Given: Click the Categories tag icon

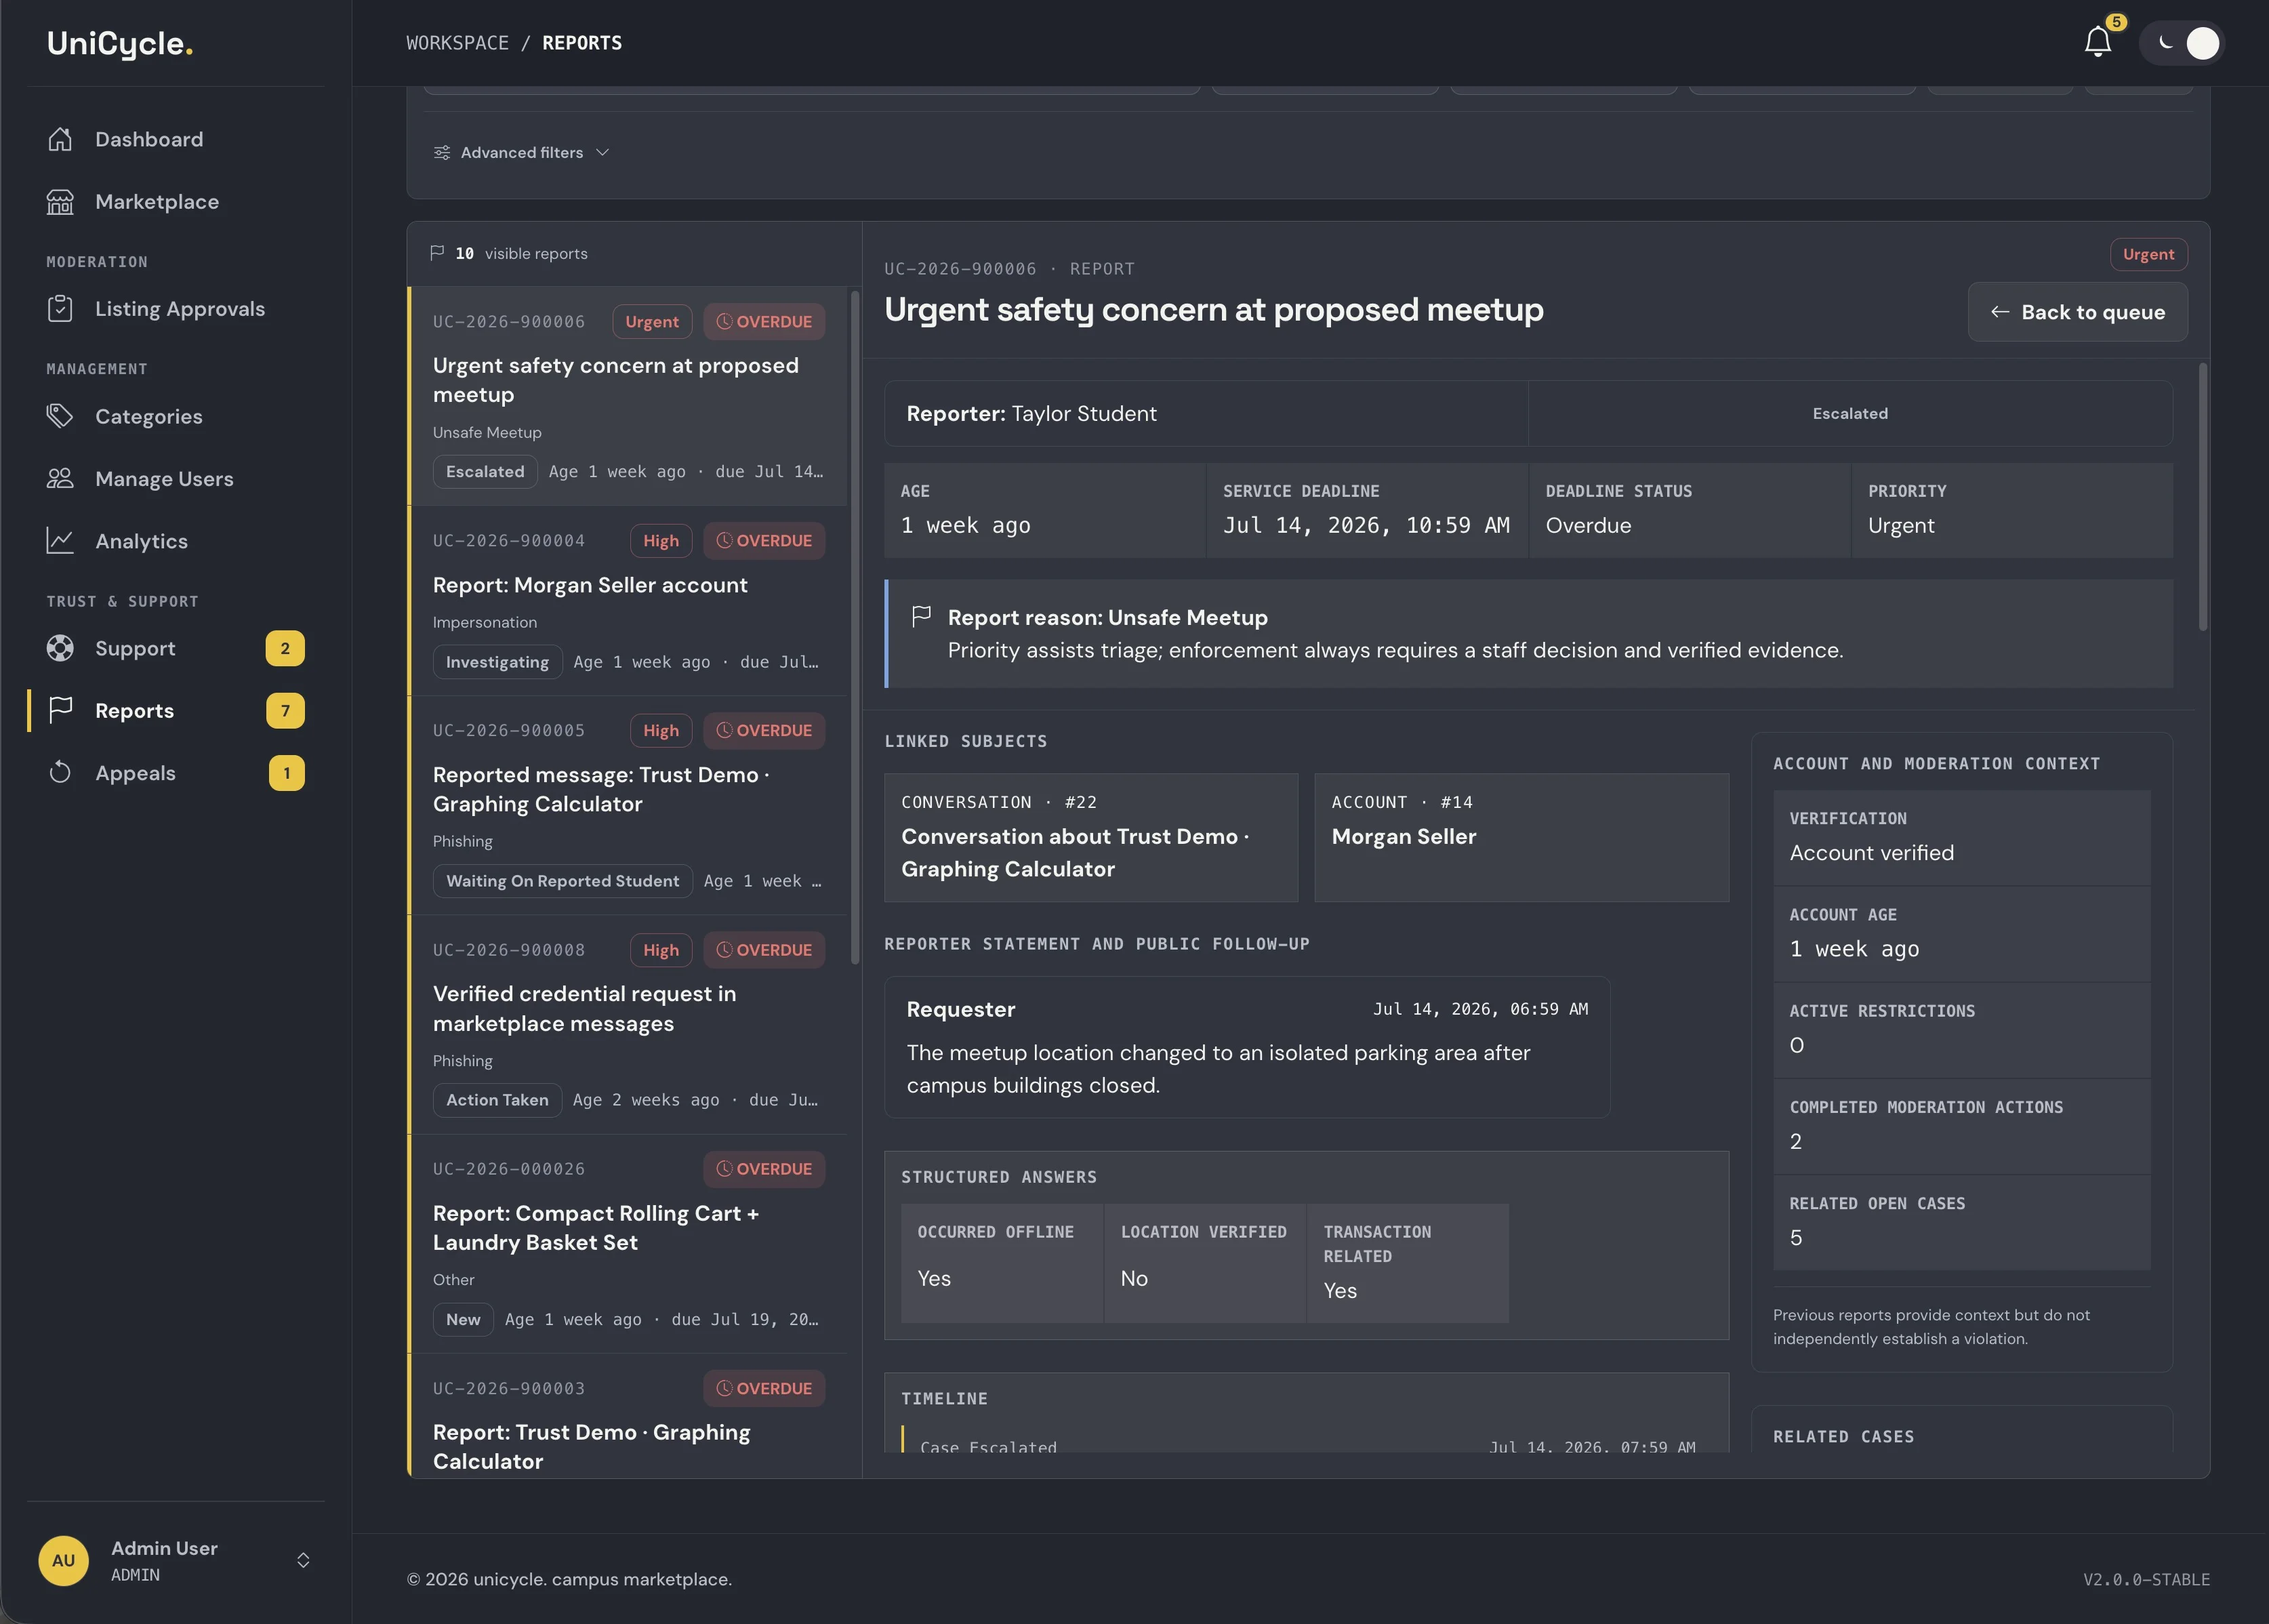Looking at the screenshot, I should (x=60, y=416).
